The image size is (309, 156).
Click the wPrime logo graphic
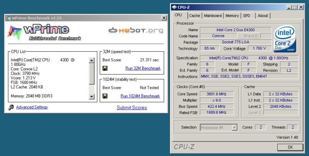point(44,32)
